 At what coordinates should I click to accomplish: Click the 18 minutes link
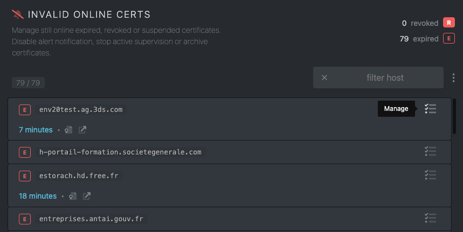[38, 196]
